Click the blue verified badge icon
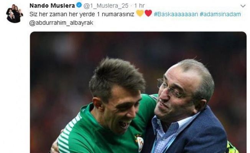250x153 pixels. tap(79, 5)
